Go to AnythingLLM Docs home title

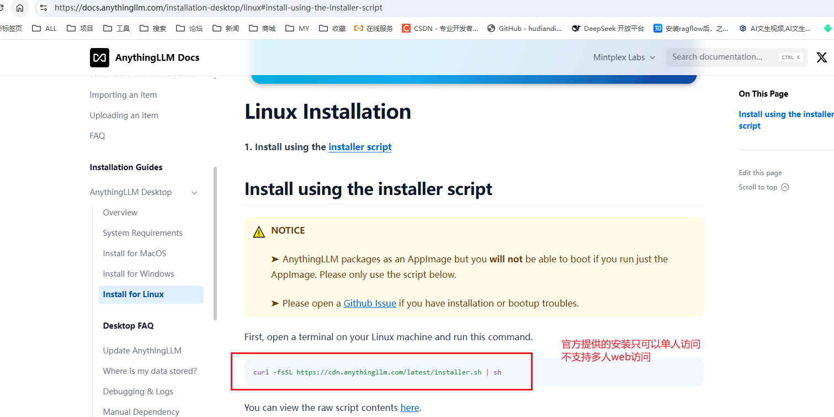pyautogui.click(x=157, y=57)
